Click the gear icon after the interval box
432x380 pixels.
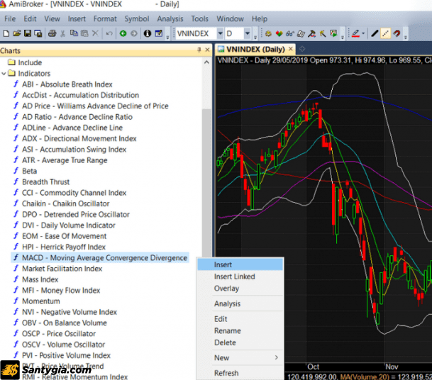[268, 33]
